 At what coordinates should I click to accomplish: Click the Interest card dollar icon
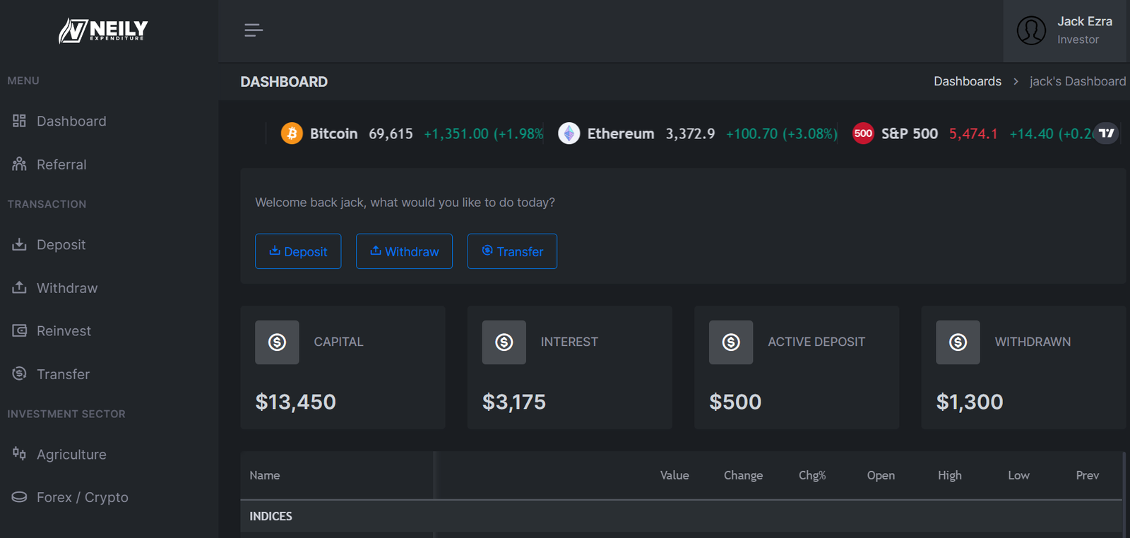coord(504,342)
